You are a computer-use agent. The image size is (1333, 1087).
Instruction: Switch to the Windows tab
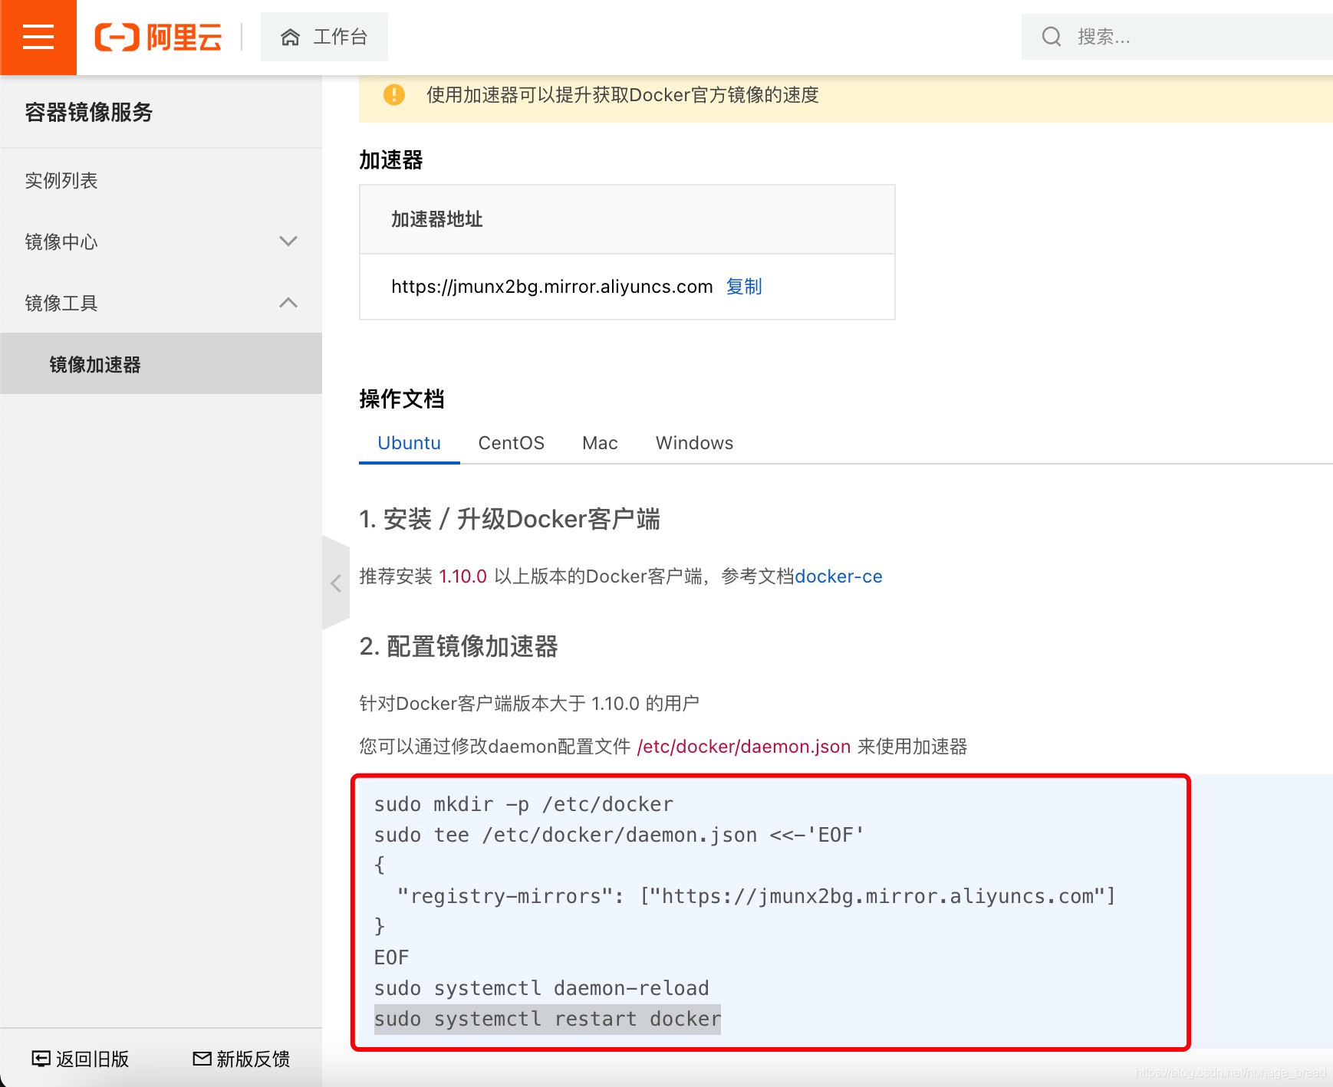pos(695,443)
